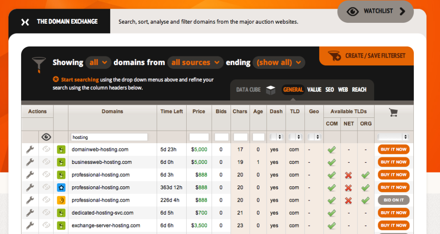Click wrench icon for businessweb-hosting.com

coord(30,162)
